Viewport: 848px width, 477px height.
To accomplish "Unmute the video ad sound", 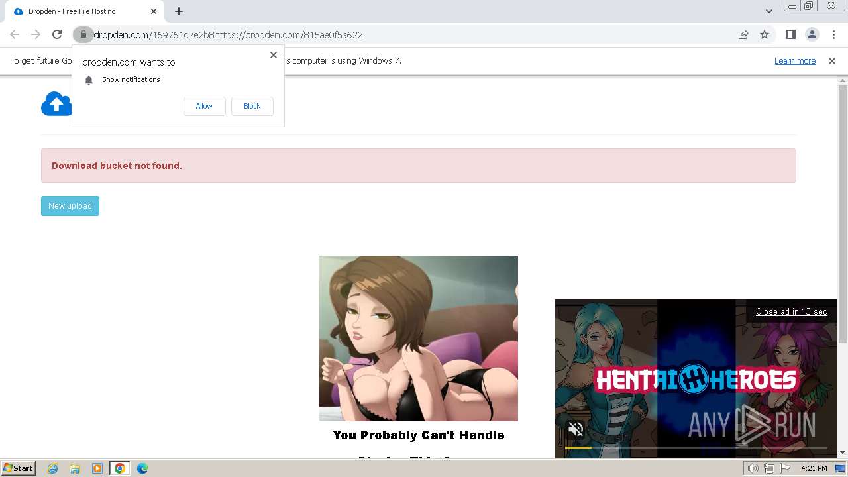I will click(576, 429).
